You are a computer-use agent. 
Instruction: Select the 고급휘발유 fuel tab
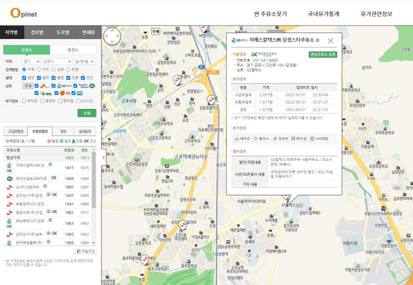(15, 131)
